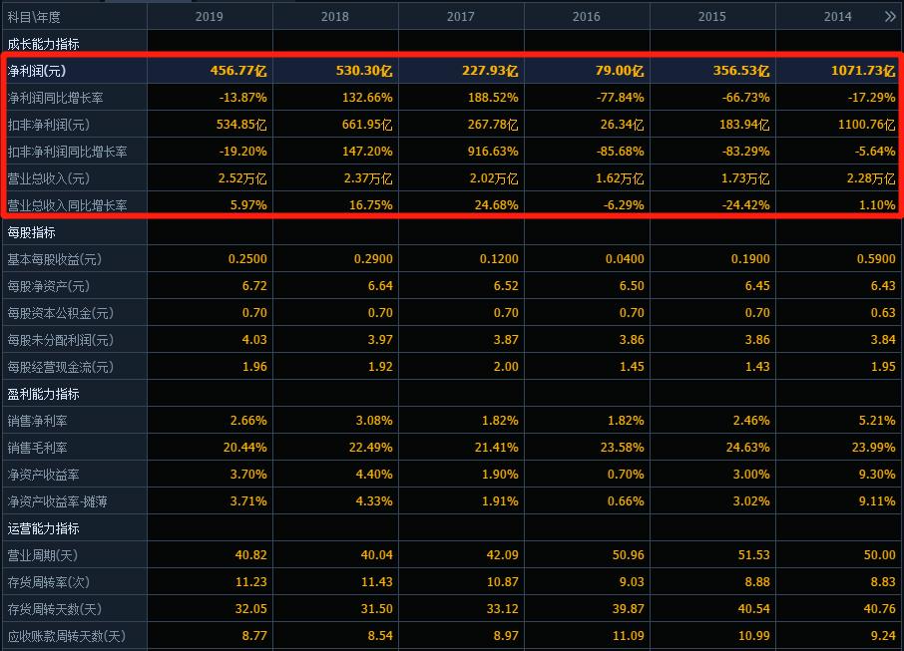This screenshot has width=904, height=651.
Task: Click the 1100.76亿 value cell
Action: click(x=867, y=125)
